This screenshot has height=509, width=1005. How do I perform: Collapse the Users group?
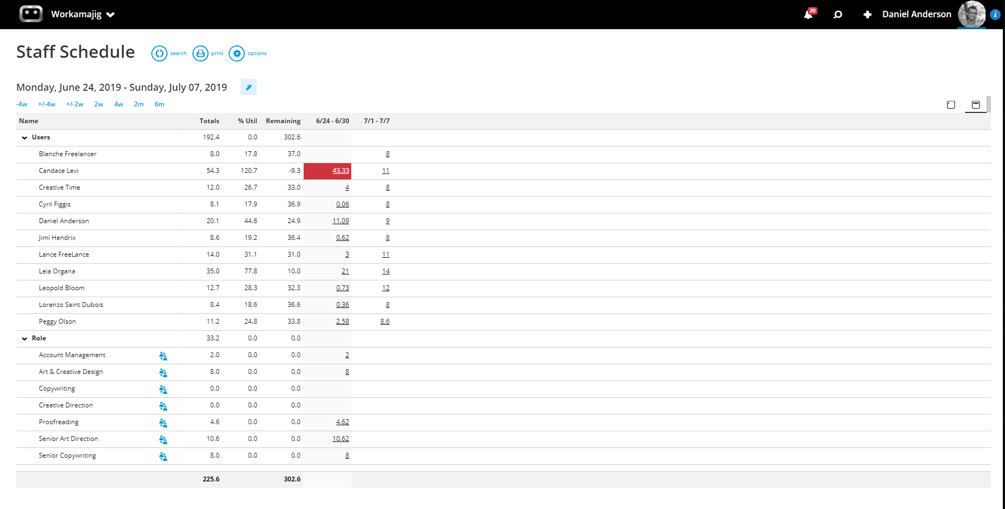coord(24,138)
